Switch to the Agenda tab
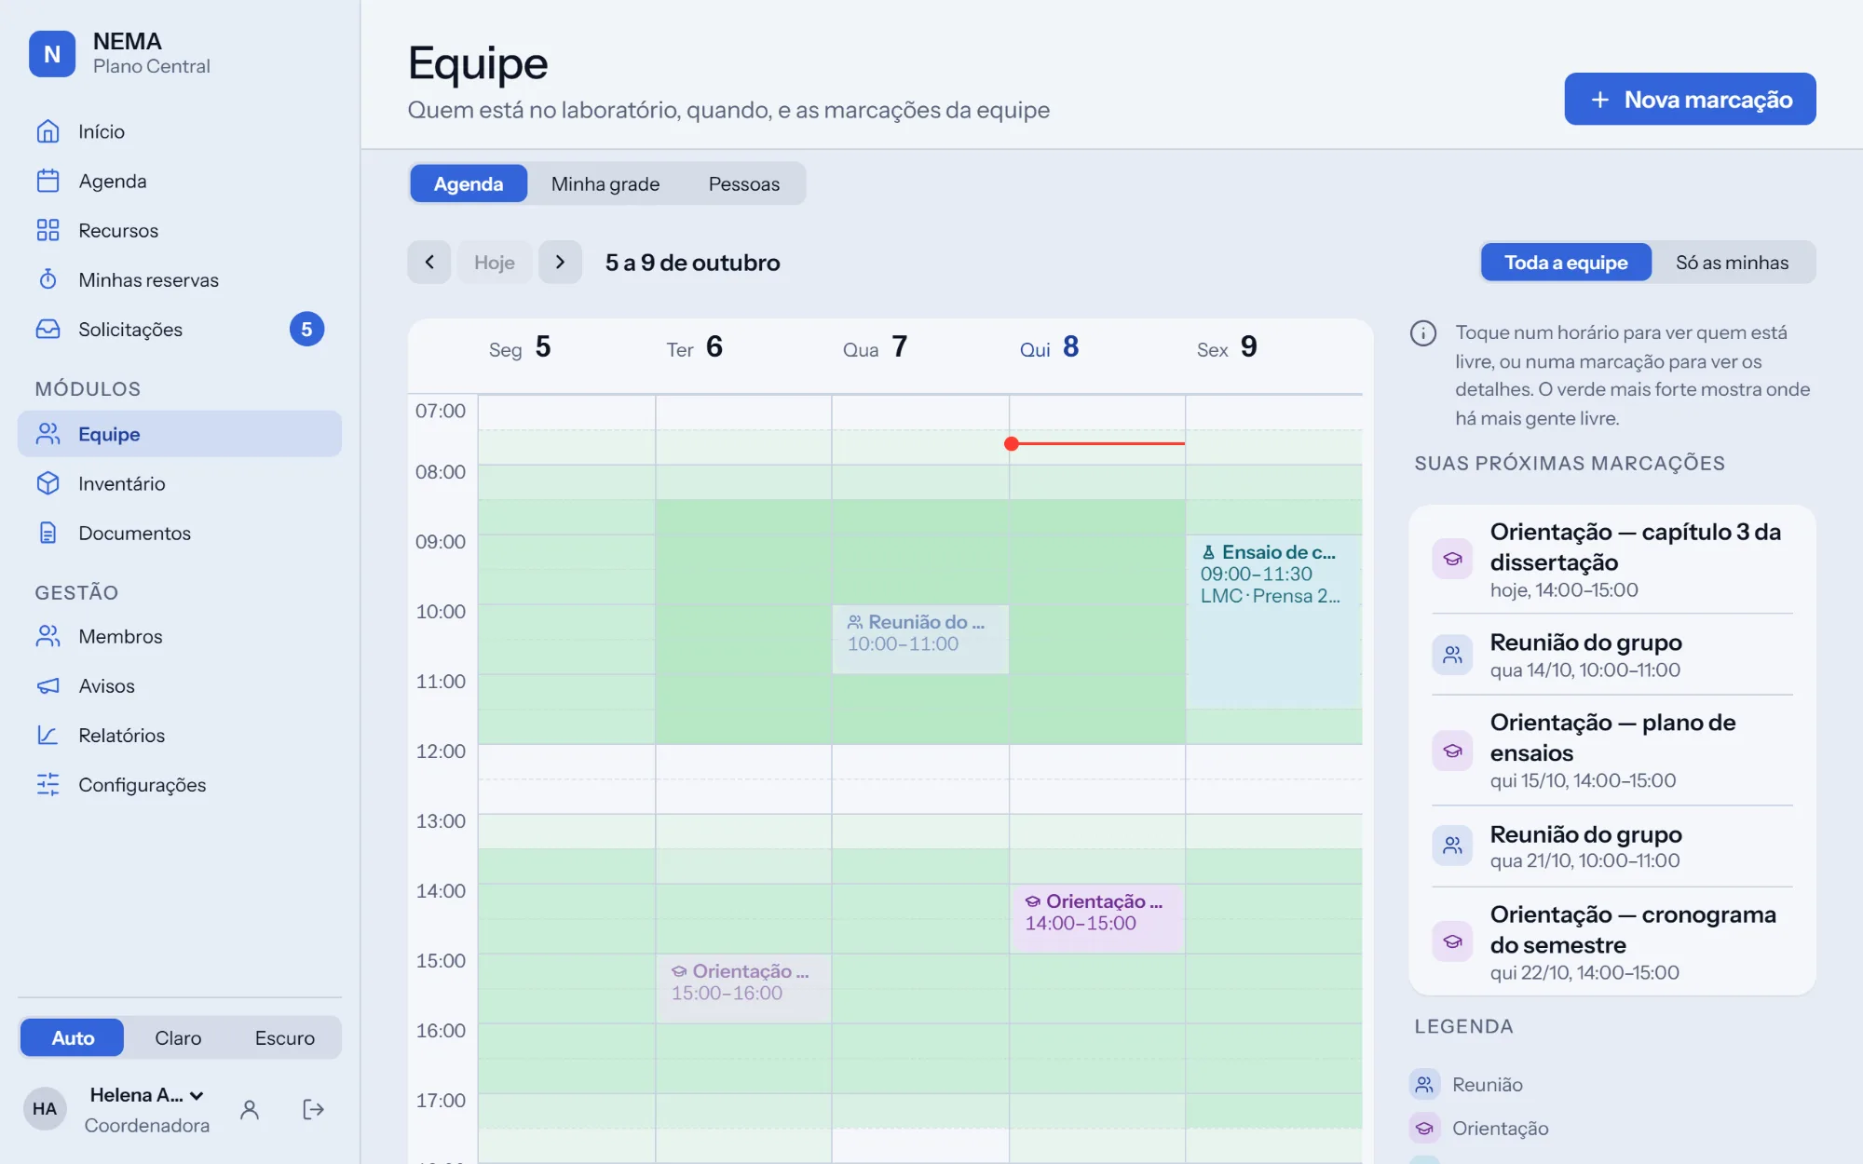The height and width of the screenshot is (1164, 1863). coord(469,183)
